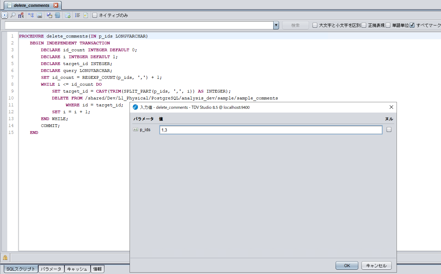Click the add table green plus icon
This screenshot has height=274, width=441.
(x=68, y=15)
